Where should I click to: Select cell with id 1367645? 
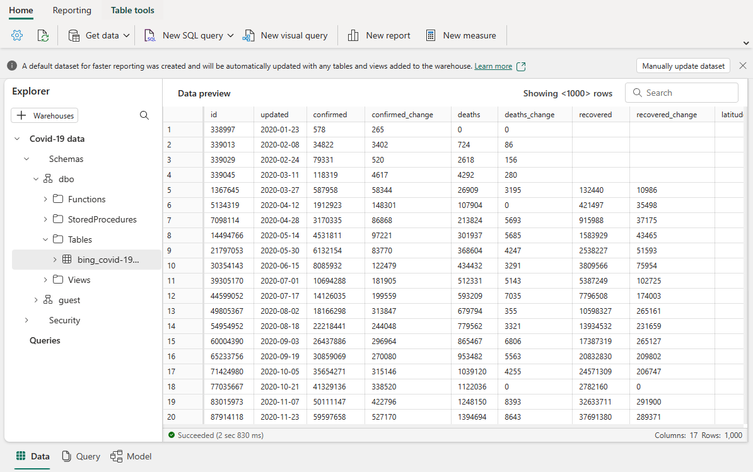pyautogui.click(x=228, y=190)
